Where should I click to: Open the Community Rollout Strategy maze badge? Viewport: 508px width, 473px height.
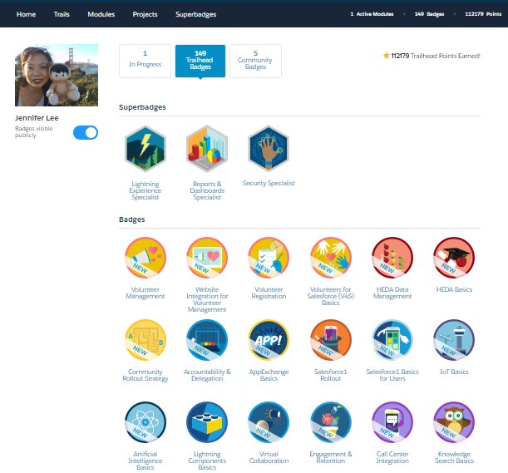[x=145, y=340]
